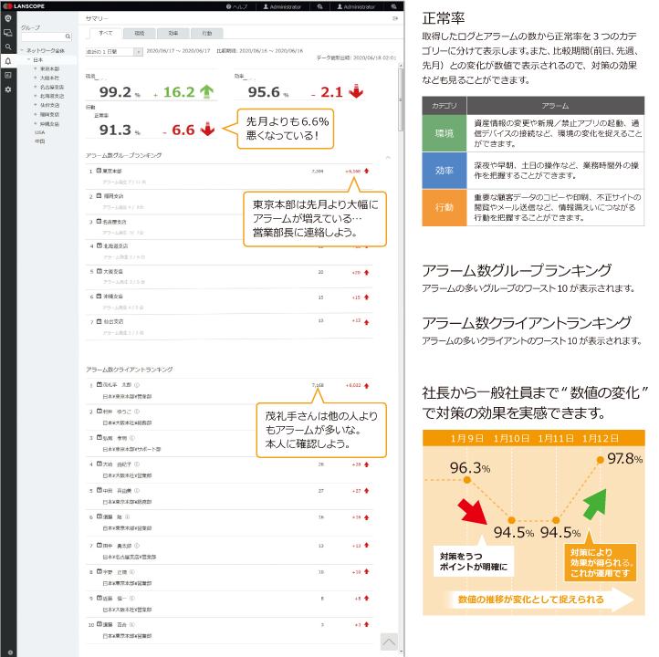Select USA in the group tree
The width and height of the screenshot is (659, 657).
(39, 132)
